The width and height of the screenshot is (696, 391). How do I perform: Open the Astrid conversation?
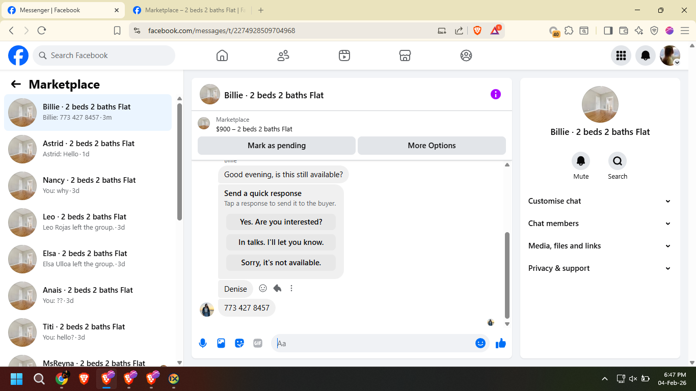(88, 149)
